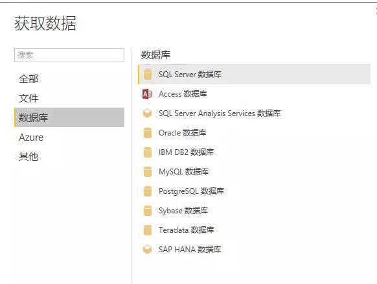
Task: Click the SQL Server database cylinder icon
Action: (x=148, y=75)
